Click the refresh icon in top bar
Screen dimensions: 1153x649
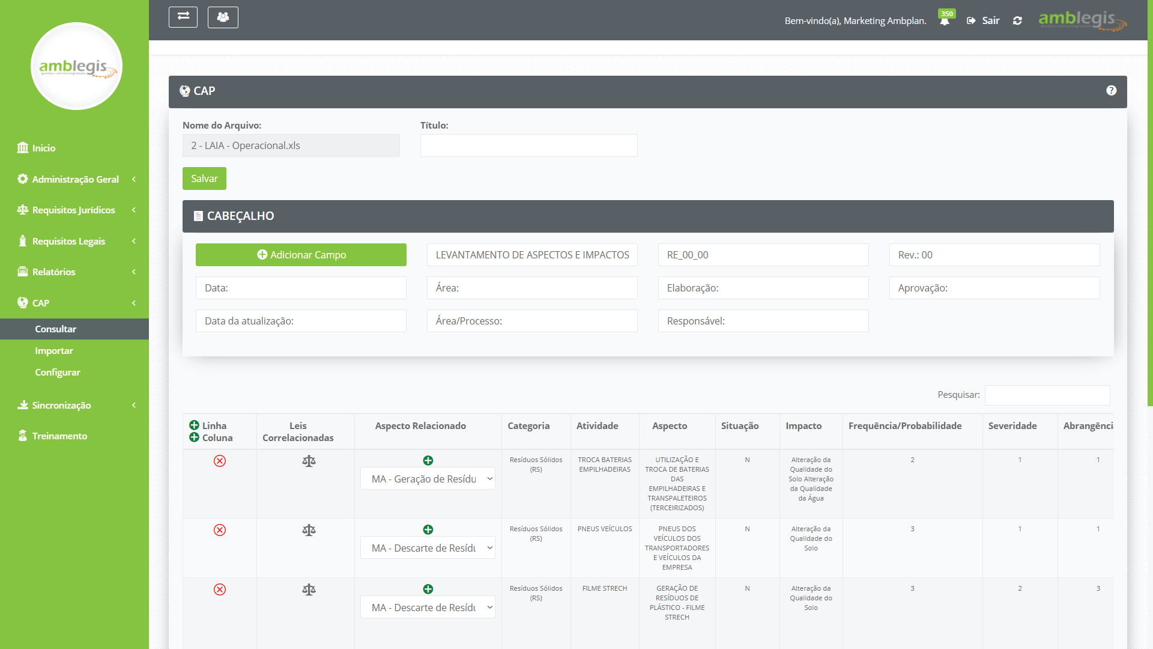point(1017,21)
